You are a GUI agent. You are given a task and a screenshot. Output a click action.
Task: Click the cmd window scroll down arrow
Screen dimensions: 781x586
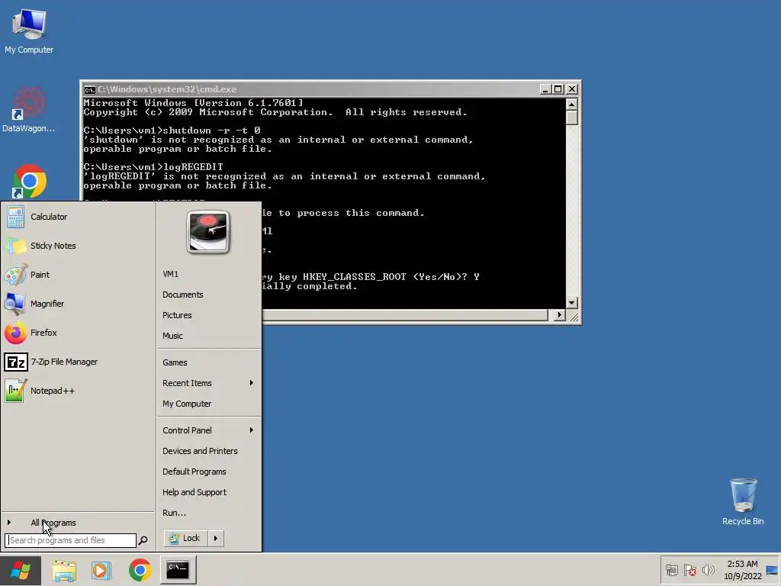point(571,302)
